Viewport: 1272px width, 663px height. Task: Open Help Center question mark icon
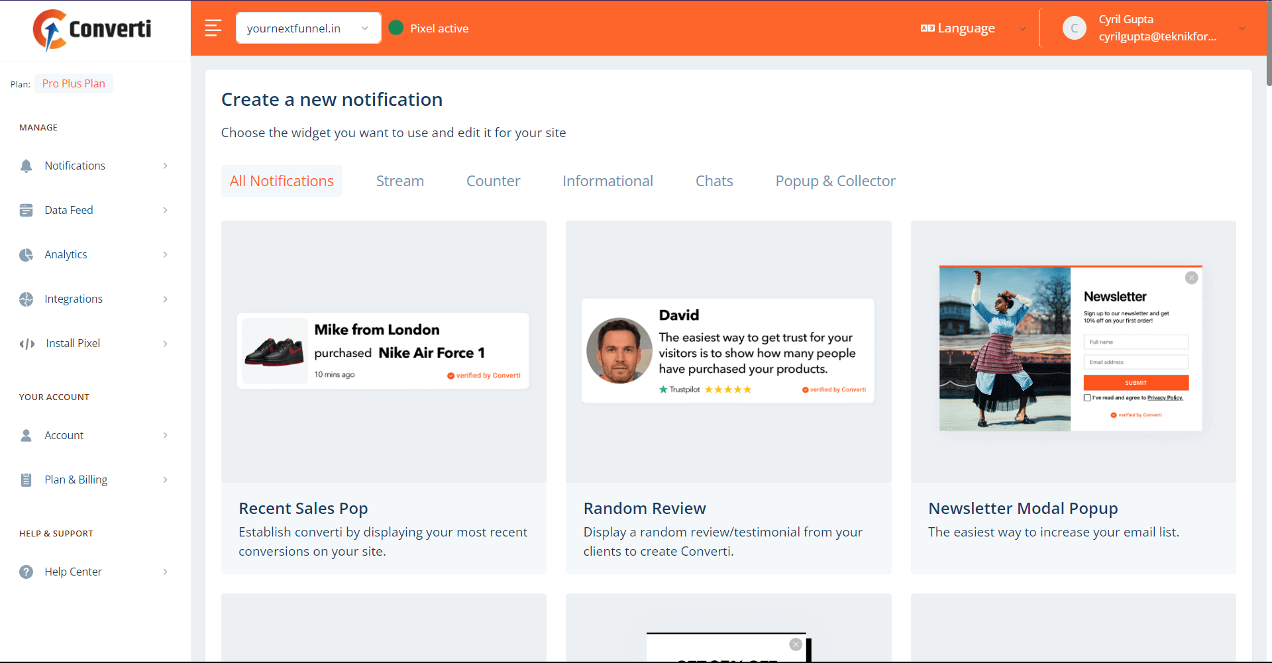pos(26,572)
